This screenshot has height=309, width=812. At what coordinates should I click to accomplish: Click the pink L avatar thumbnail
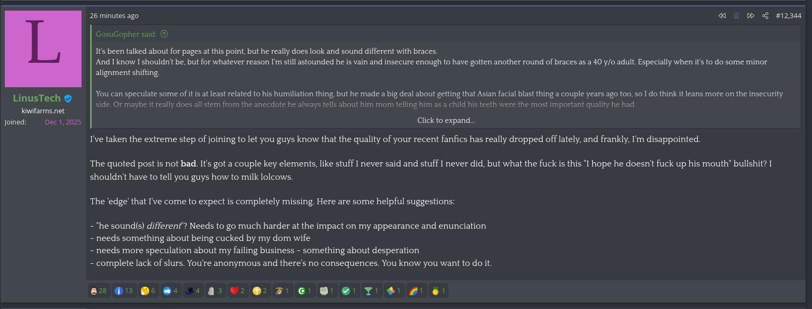[x=43, y=49]
